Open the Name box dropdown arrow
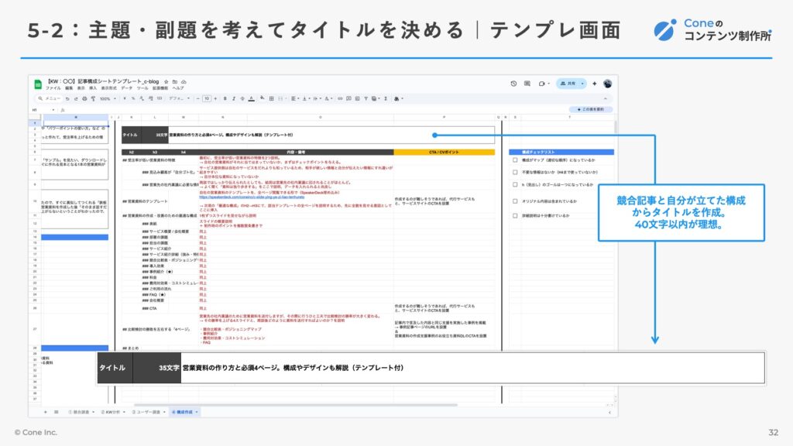The image size is (793, 446). [53, 110]
